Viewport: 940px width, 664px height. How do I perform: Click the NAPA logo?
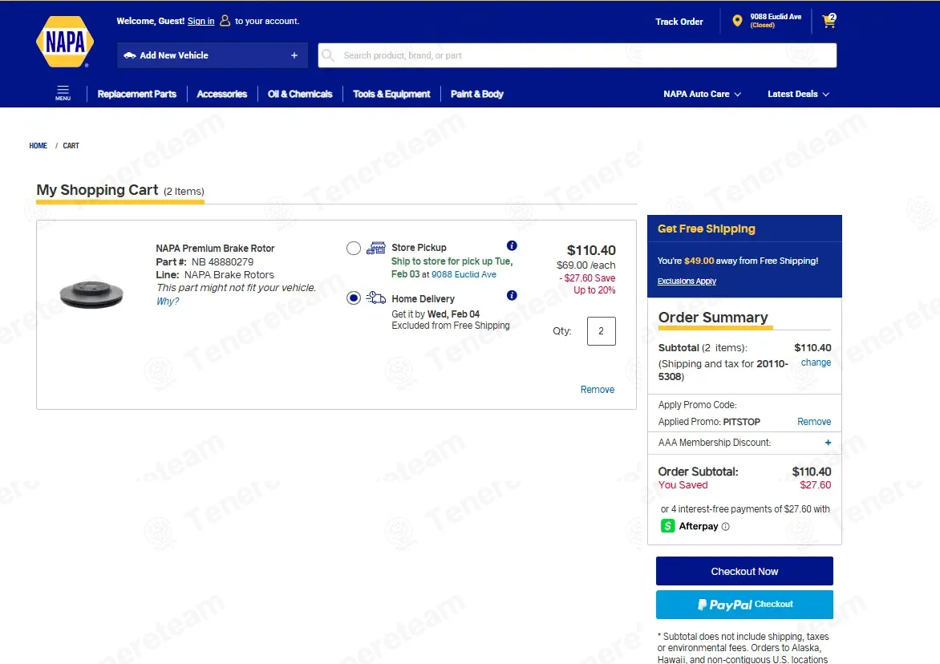65,42
